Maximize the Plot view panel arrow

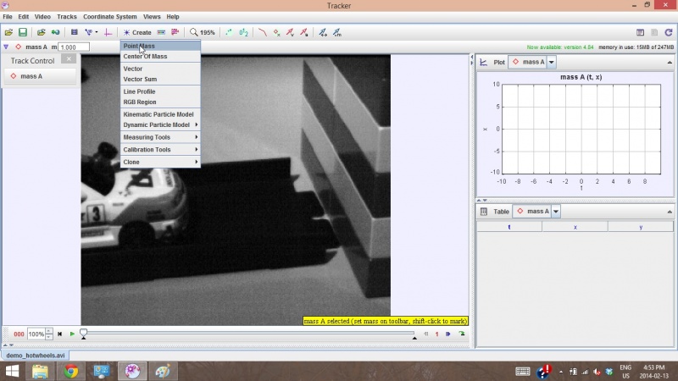(x=670, y=63)
